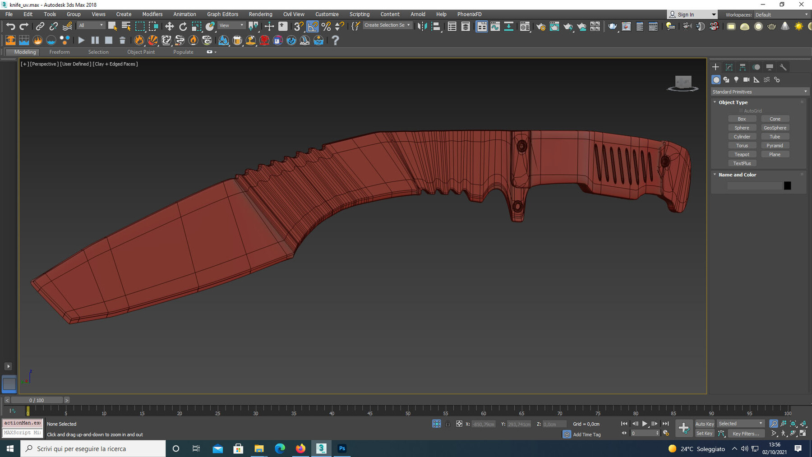Open the Hierarchy panel tab
Image resolution: width=812 pixels, height=457 pixels.
(x=743, y=67)
